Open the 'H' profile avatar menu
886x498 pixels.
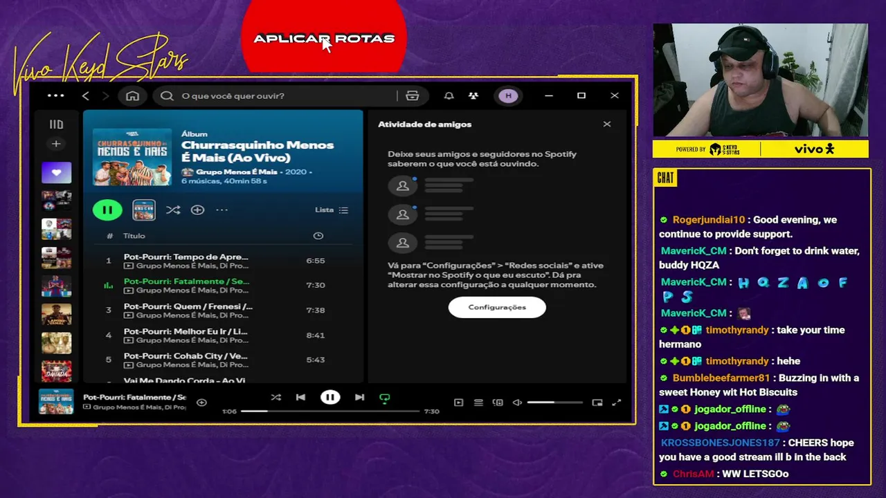[x=509, y=95]
